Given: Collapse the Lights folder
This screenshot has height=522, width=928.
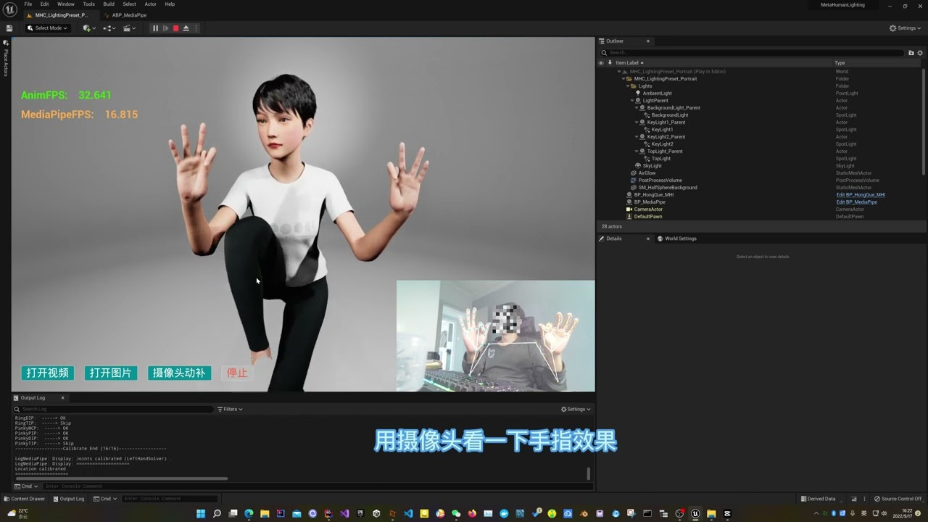Looking at the screenshot, I should click(x=629, y=86).
